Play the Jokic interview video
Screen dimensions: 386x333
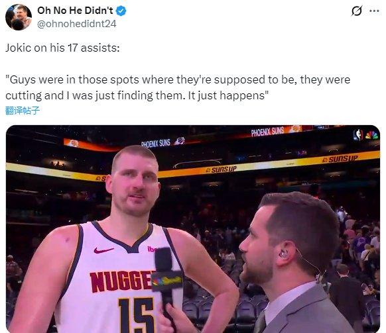pos(193,229)
